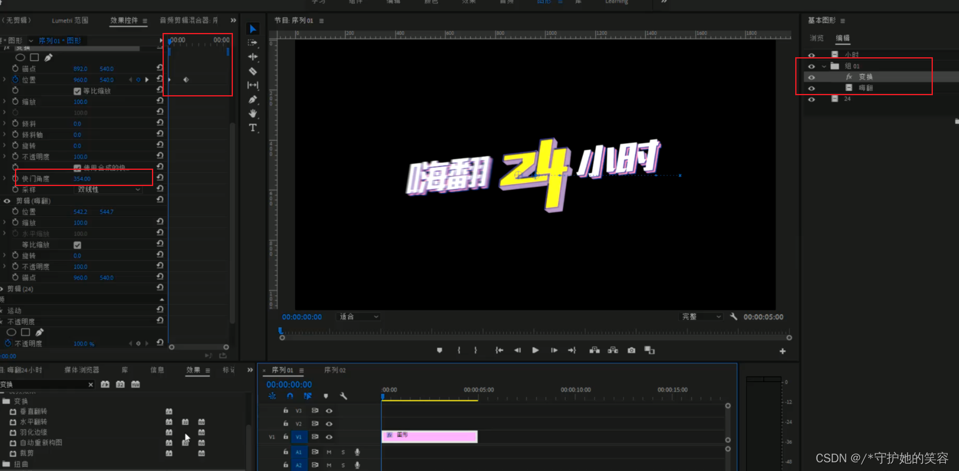Select the 水平翻转 effect
This screenshot has height=471, width=959.
pyautogui.click(x=34, y=422)
